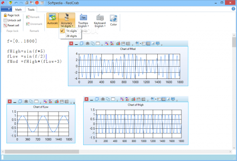Click grid icon in fMod chart toolbar
The height and width of the screenshot is (161, 237).
[x=148, y=43]
